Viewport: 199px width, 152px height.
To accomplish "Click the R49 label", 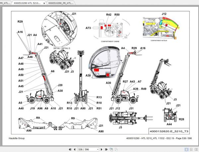I will (x=144, y=89).
